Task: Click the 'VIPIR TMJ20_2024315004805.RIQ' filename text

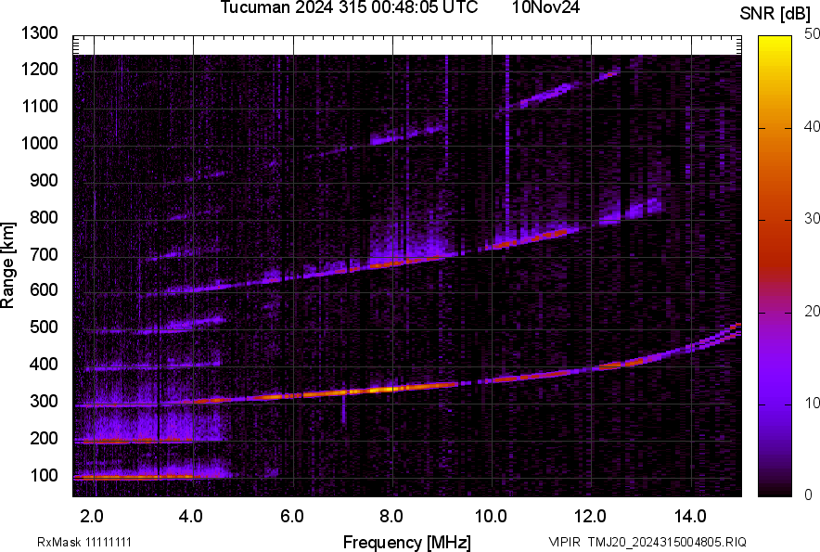Action: tap(647, 542)
